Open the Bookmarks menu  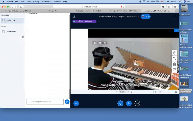point(46,2)
